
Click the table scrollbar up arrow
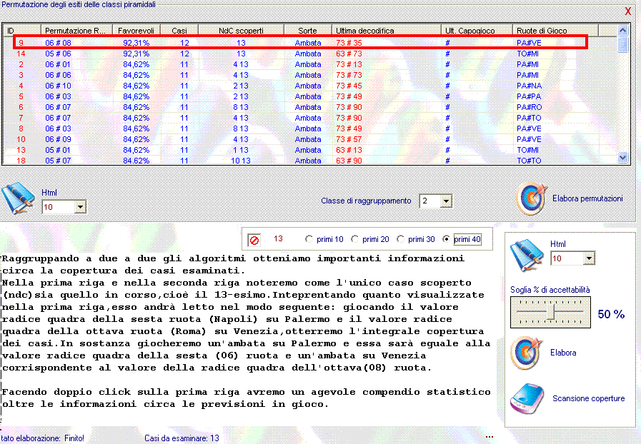(x=622, y=31)
